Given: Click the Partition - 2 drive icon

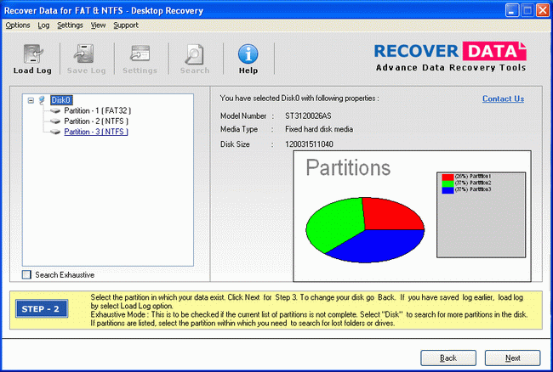Looking at the screenshot, I should tap(57, 121).
